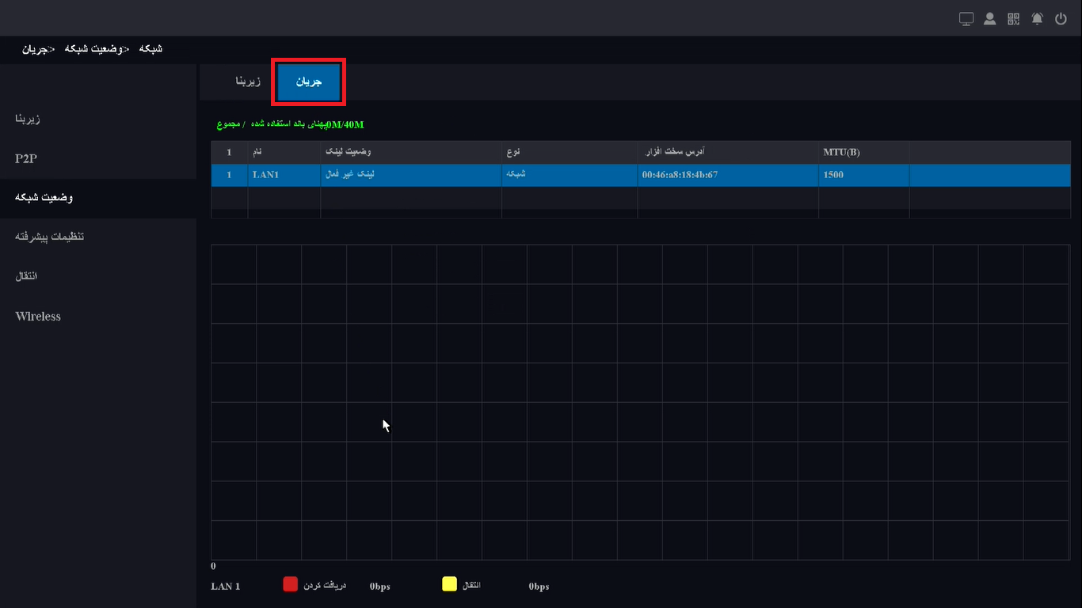Viewport: 1082px width, 608px height.
Task: Open the P2P sidebar item
Action: pyautogui.click(x=26, y=158)
